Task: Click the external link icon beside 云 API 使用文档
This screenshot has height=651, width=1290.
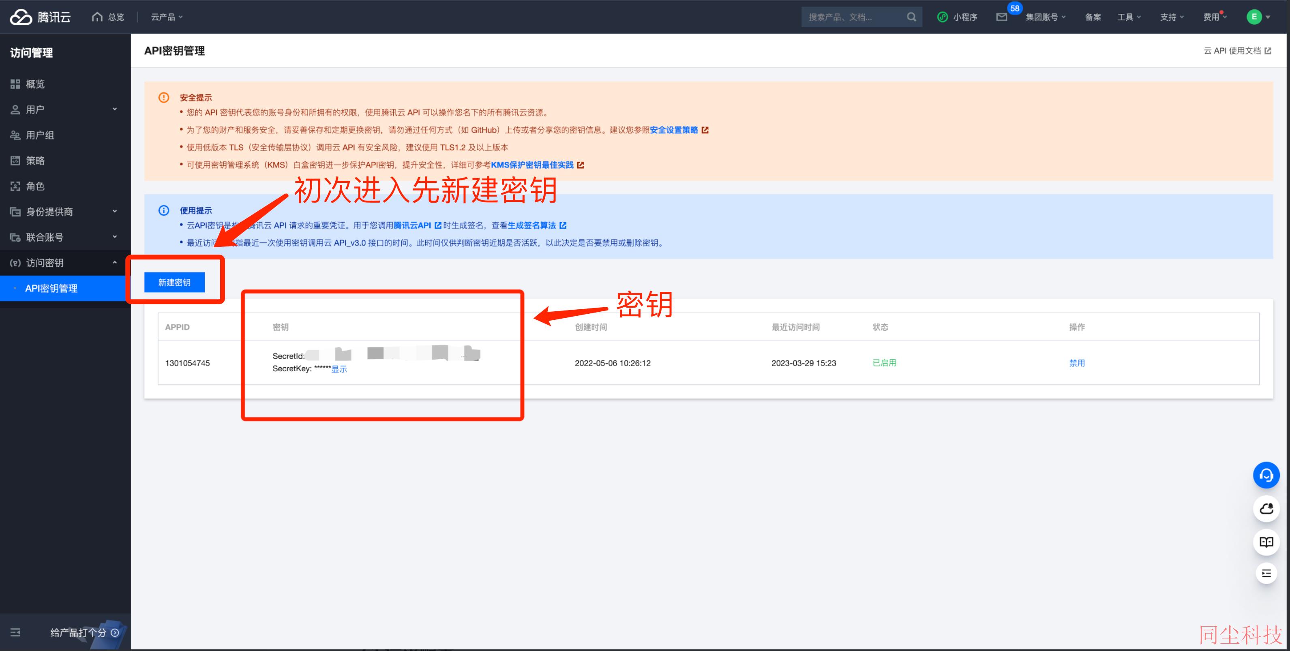Action: [1268, 51]
